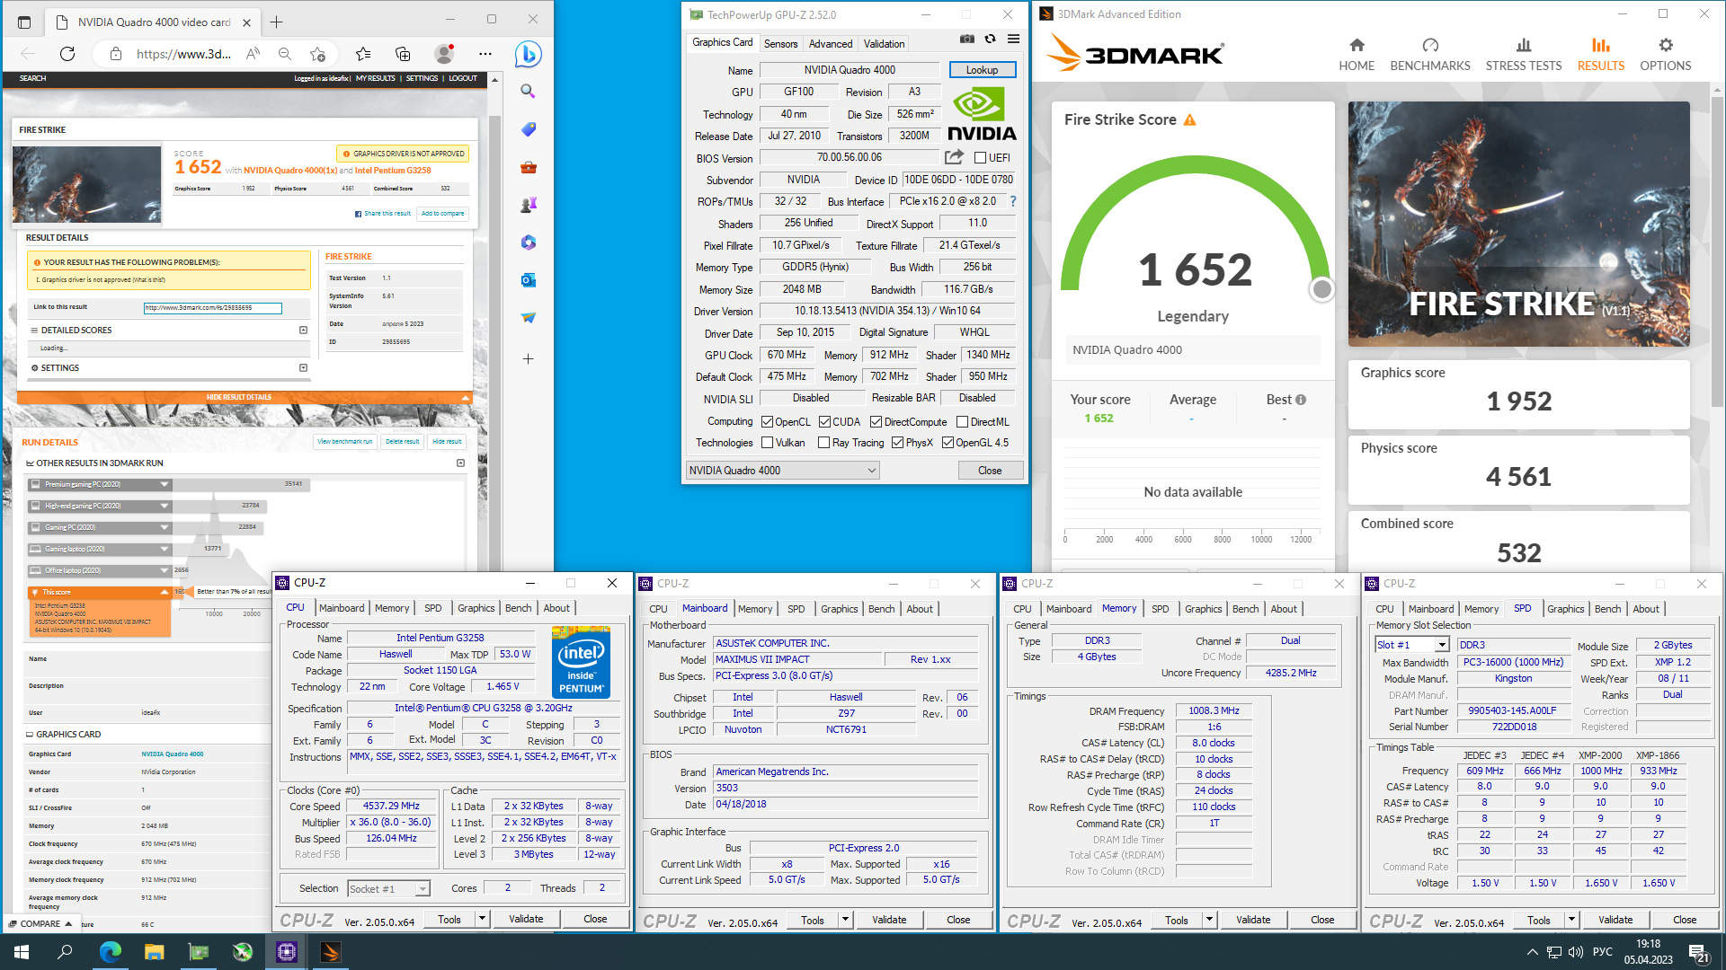Open CPU-Z from the taskbar

click(x=287, y=952)
